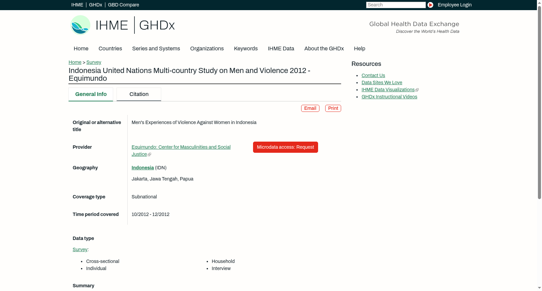542x291 pixels.
Task: Switch to the Citation tab
Action: pyautogui.click(x=139, y=94)
